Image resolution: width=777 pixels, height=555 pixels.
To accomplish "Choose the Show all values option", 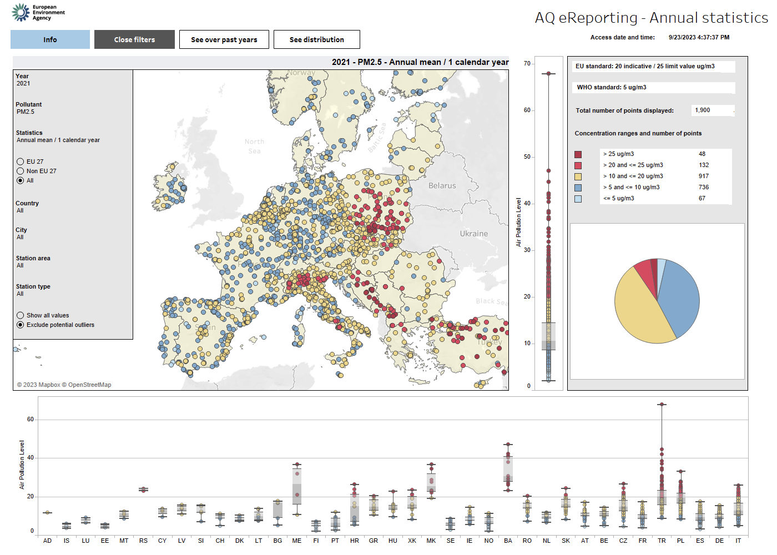I will [21, 315].
